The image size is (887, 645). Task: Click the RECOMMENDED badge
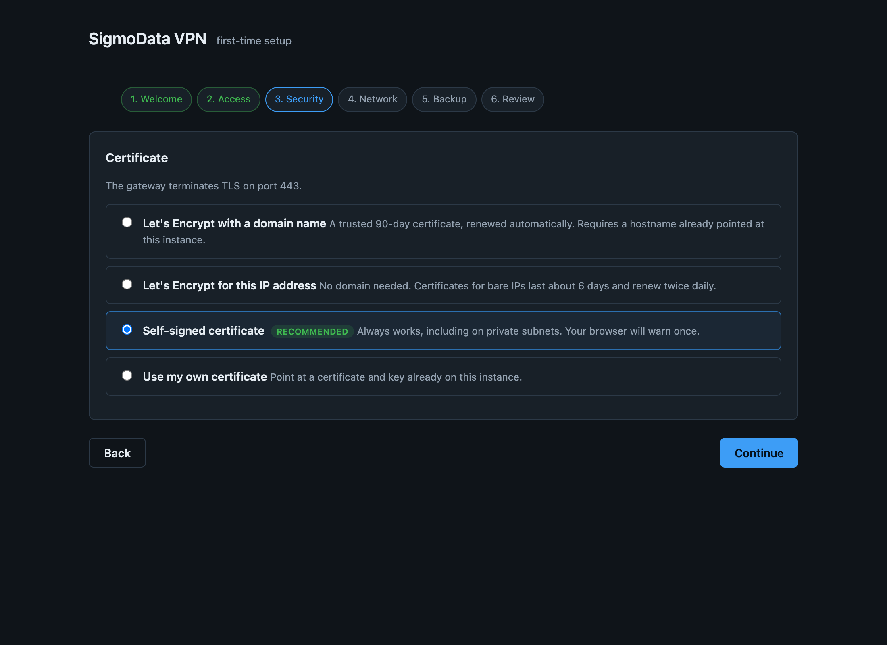point(312,331)
